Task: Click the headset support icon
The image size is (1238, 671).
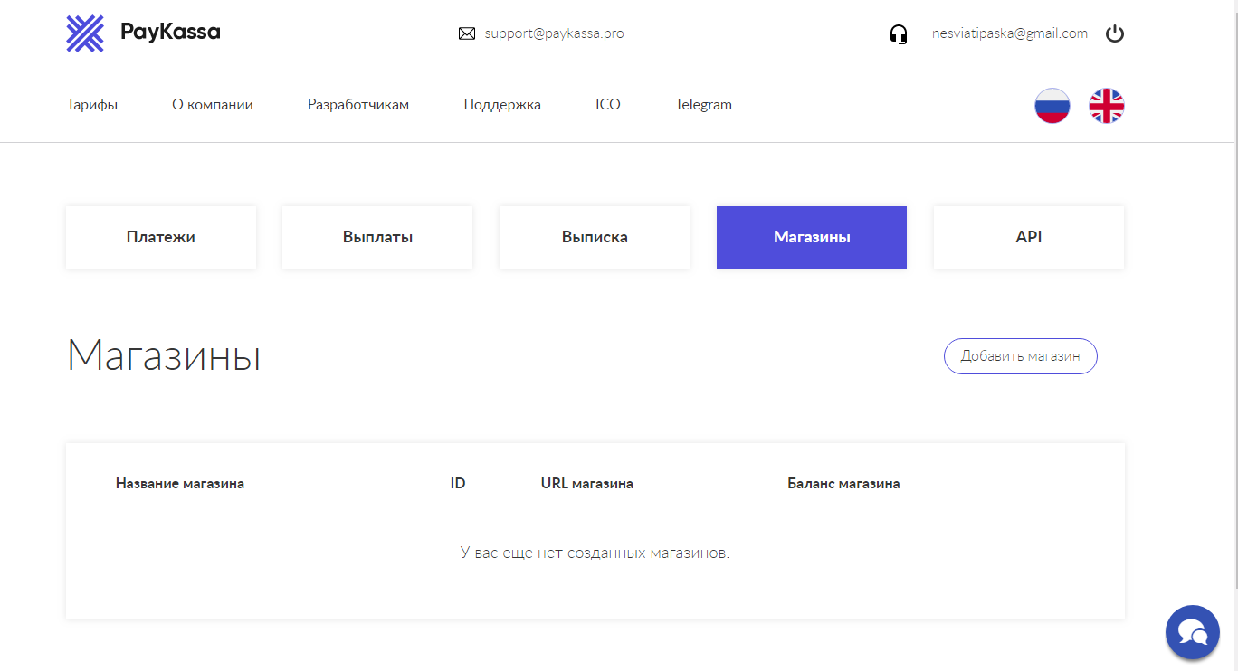Action: point(899,34)
